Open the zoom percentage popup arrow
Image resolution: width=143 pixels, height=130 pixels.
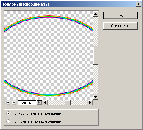click(39, 103)
